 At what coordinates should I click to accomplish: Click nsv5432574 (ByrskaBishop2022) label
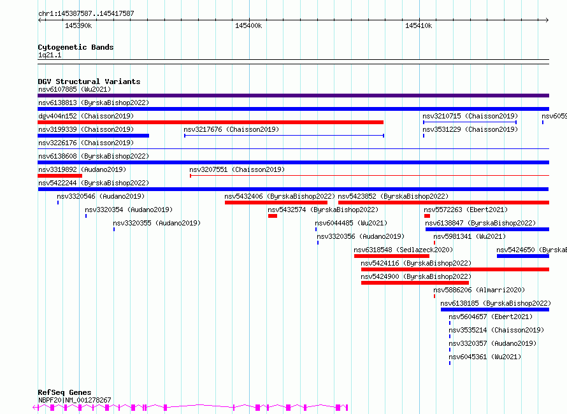pyautogui.click(x=323, y=210)
